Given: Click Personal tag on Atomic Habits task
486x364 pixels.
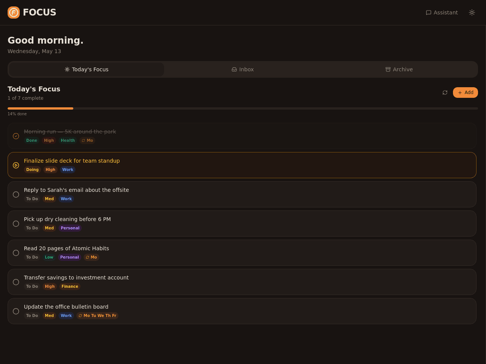Looking at the screenshot, I should [69, 257].
